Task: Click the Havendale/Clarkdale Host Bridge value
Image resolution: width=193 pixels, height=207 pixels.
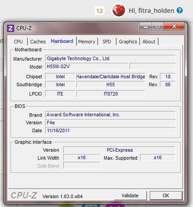Action: coord(111,77)
